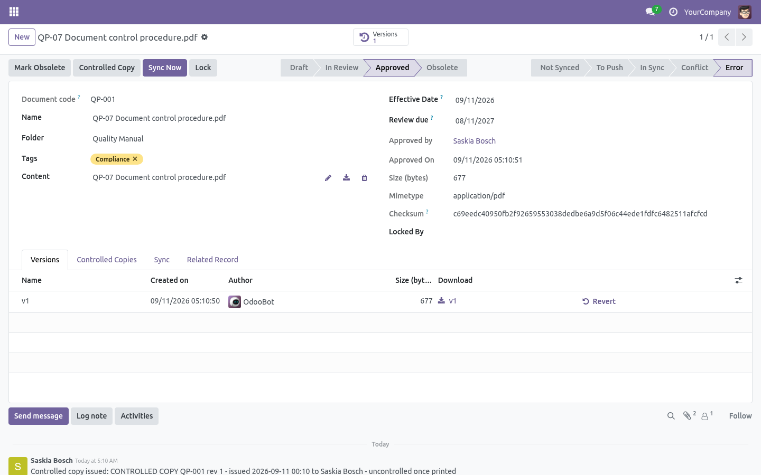This screenshot has width=761, height=475.
Task: Set the sync state to Not Synced
Action: click(560, 68)
